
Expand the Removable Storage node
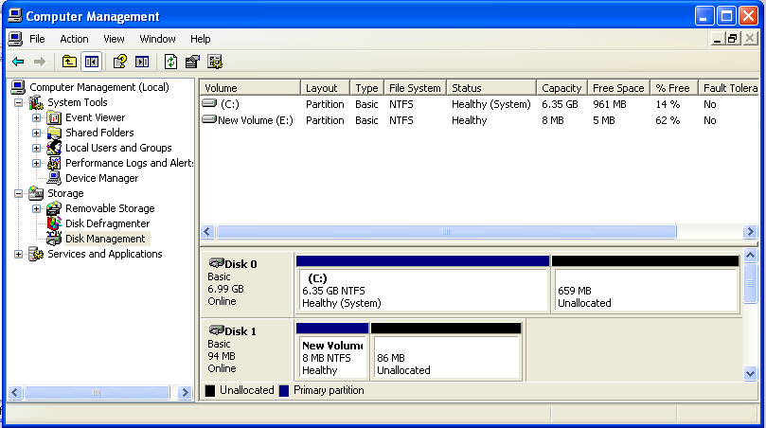pyautogui.click(x=36, y=208)
